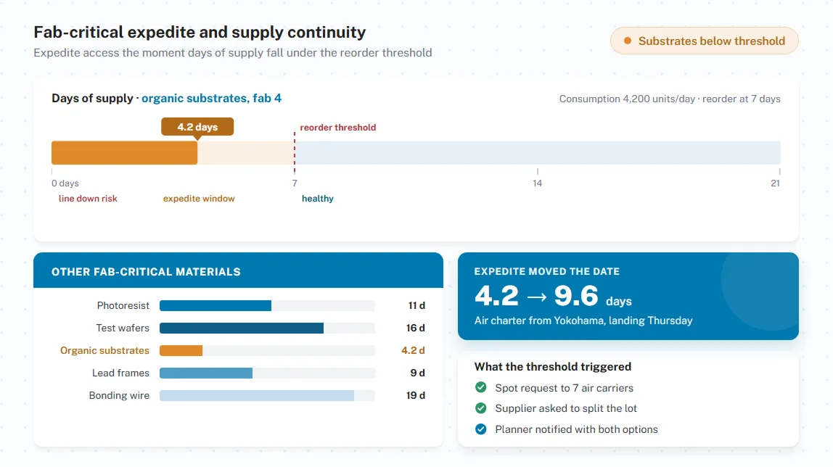Click the reorder threshold value 7 on the axis
This screenshot has width=833, height=467.
[x=295, y=183]
